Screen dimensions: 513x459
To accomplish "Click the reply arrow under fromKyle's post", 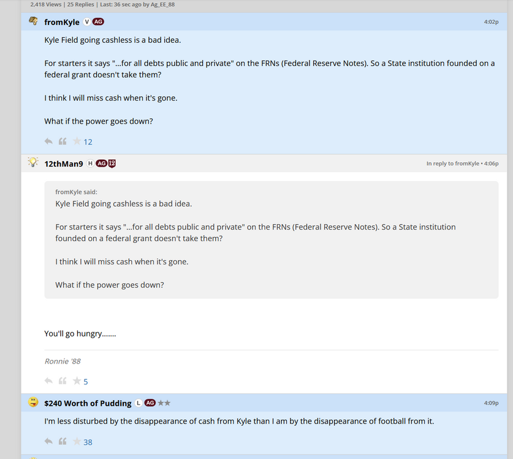I will pos(48,141).
